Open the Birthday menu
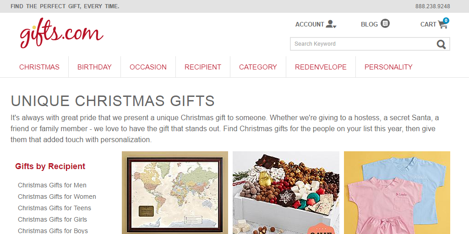The image size is (469, 234). point(94,67)
